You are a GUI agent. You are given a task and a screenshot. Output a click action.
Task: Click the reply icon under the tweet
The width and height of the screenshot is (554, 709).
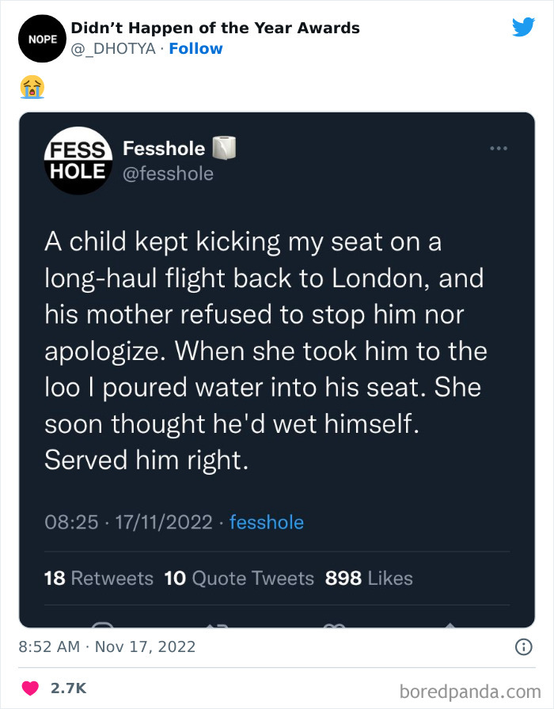(104, 625)
